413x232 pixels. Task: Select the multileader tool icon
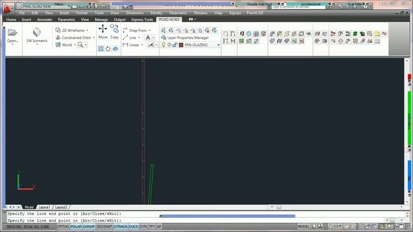pyautogui.click(x=151, y=45)
